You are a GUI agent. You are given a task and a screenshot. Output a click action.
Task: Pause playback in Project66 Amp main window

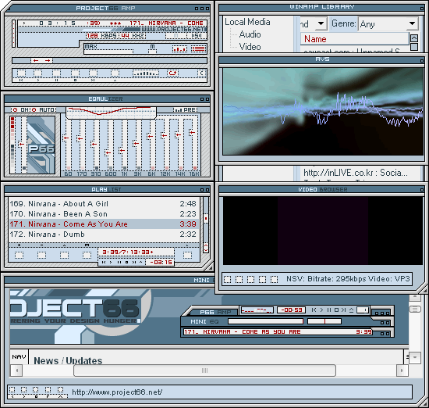[x=56, y=73]
